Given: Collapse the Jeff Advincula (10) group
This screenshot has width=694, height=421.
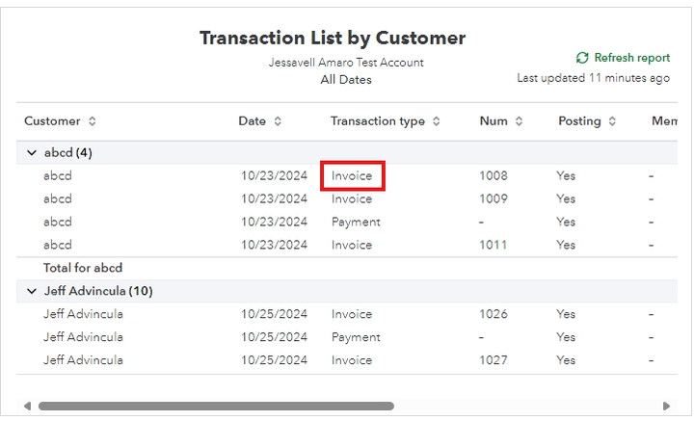Looking at the screenshot, I should pos(32,291).
